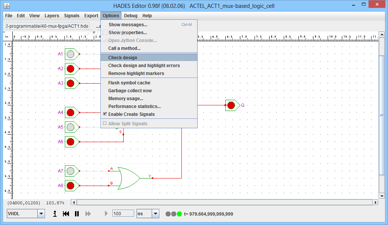Run simulation for the given interval
The image size is (388, 225).
[106, 214]
